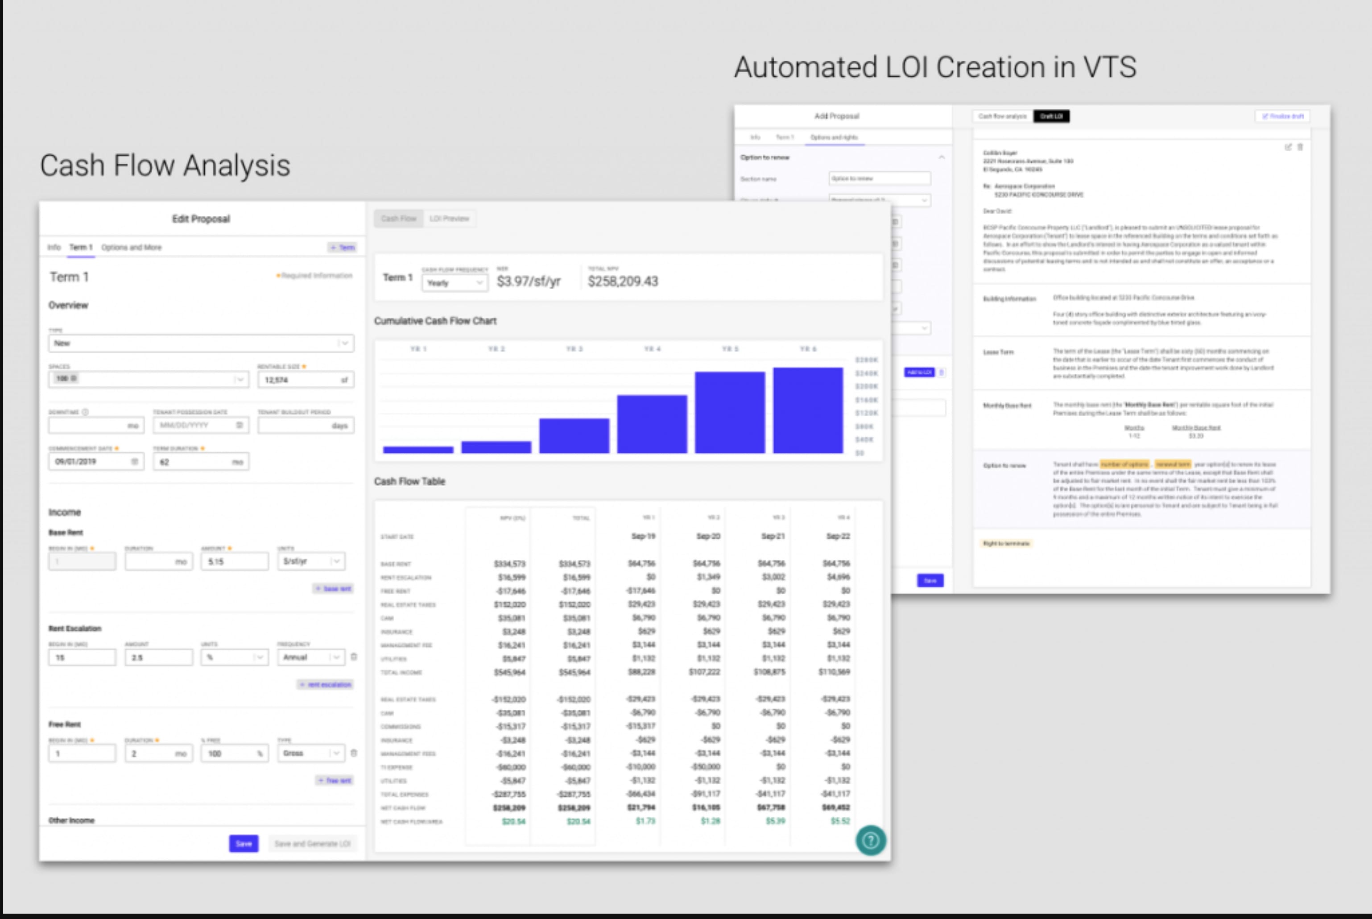Open the Tenant Possession Date calendar icon
This screenshot has width=1372, height=919.
(x=239, y=425)
